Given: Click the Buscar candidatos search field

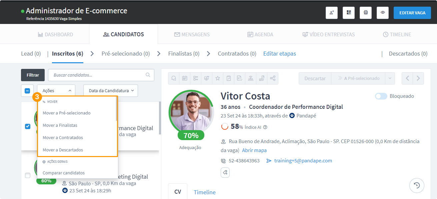Looking at the screenshot, I should pyautogui.click(x=98, y=75).
